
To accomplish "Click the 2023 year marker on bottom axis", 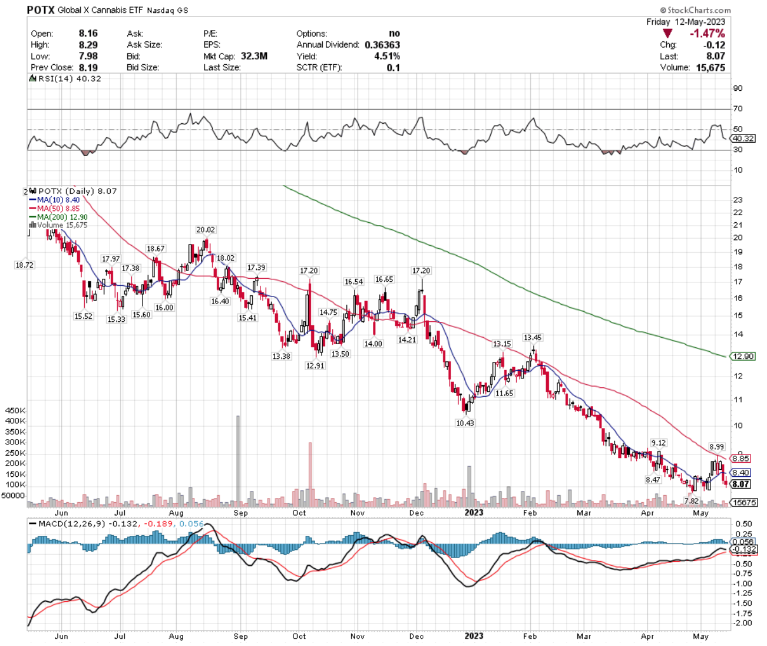I will coord(474,636).
